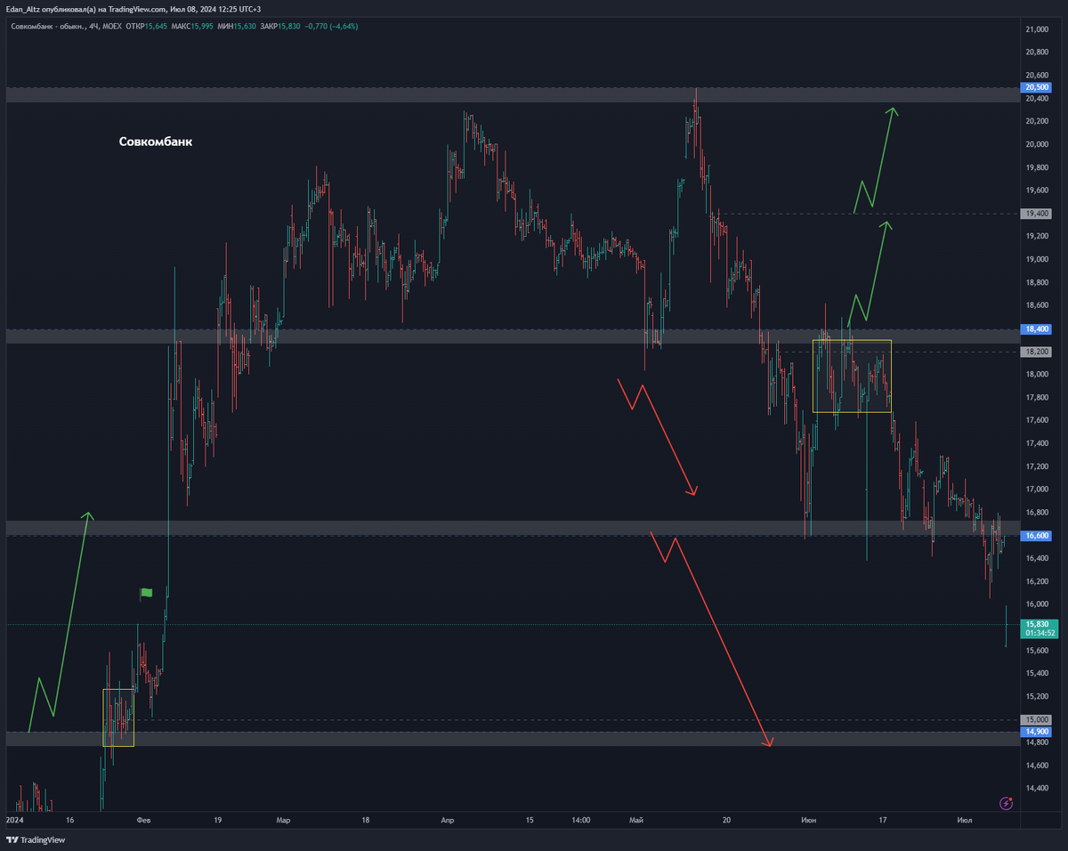The image size is (1068, 851).
Task: Click the 20,000 price axis label
Action: pos(1036,144)
